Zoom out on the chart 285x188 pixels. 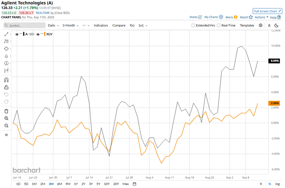[6, 126]
